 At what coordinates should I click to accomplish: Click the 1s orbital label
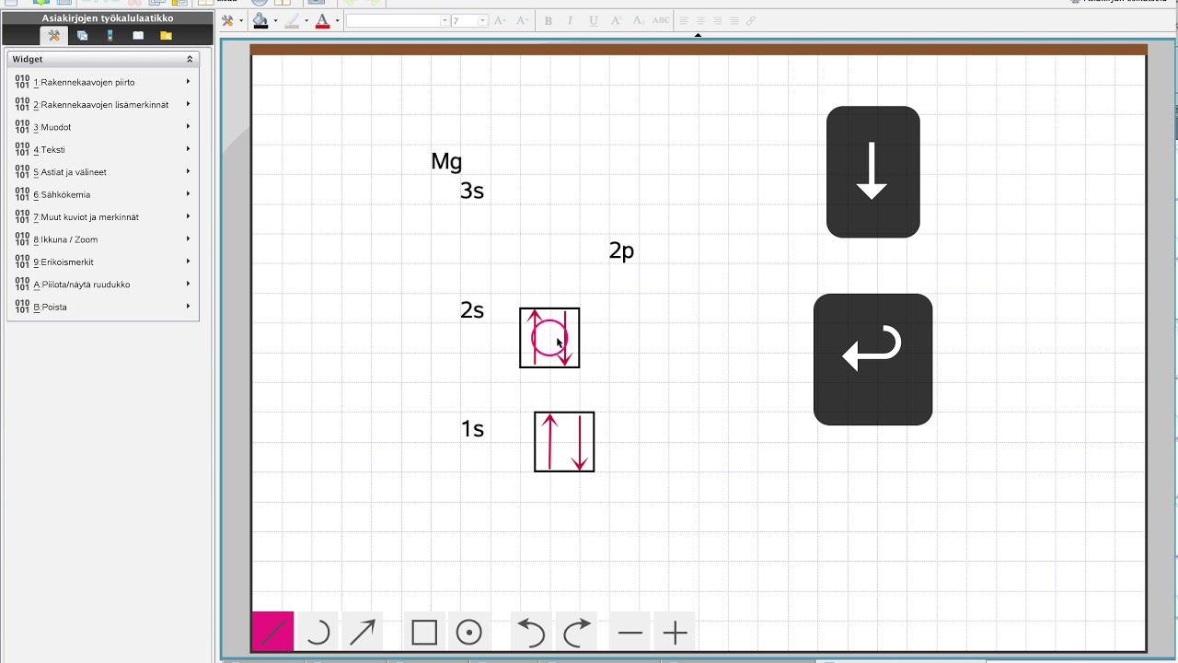(472, 429)
